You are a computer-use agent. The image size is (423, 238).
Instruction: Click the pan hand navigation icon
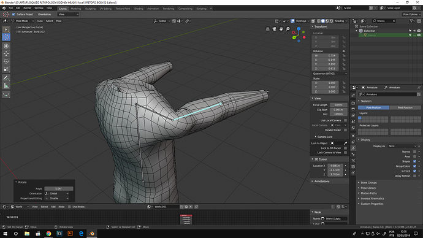click(281, 29)
